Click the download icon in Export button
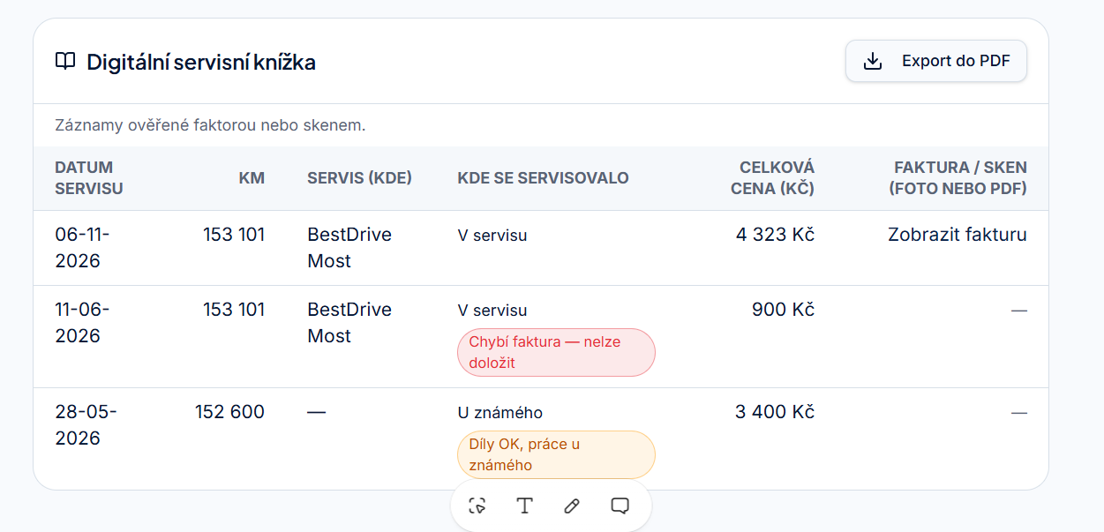 [x=873, y=61]
